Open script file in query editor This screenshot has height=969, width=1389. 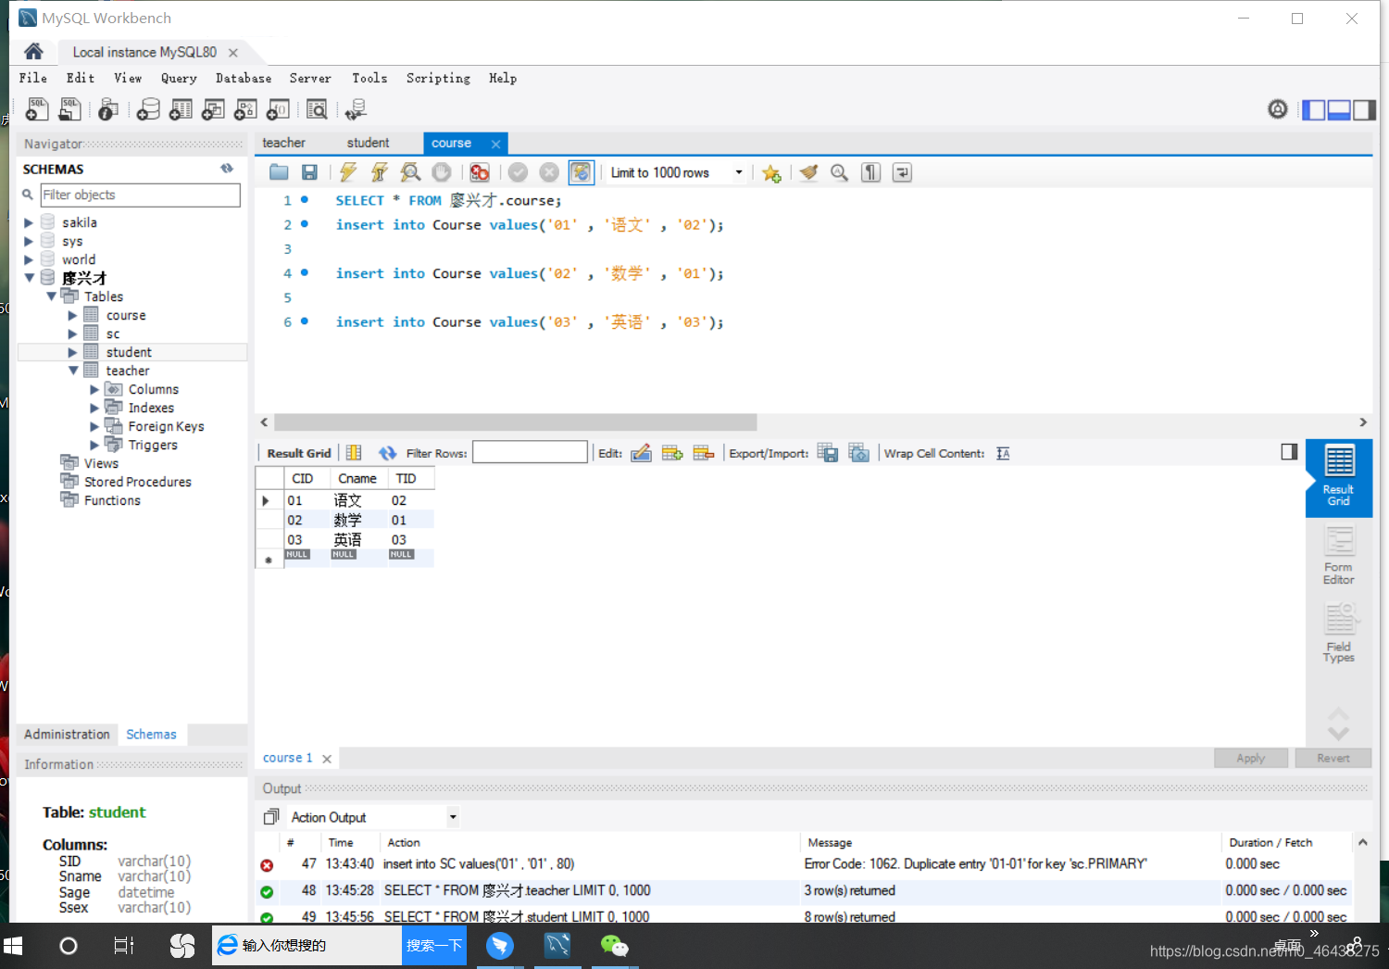click(279, 172)
